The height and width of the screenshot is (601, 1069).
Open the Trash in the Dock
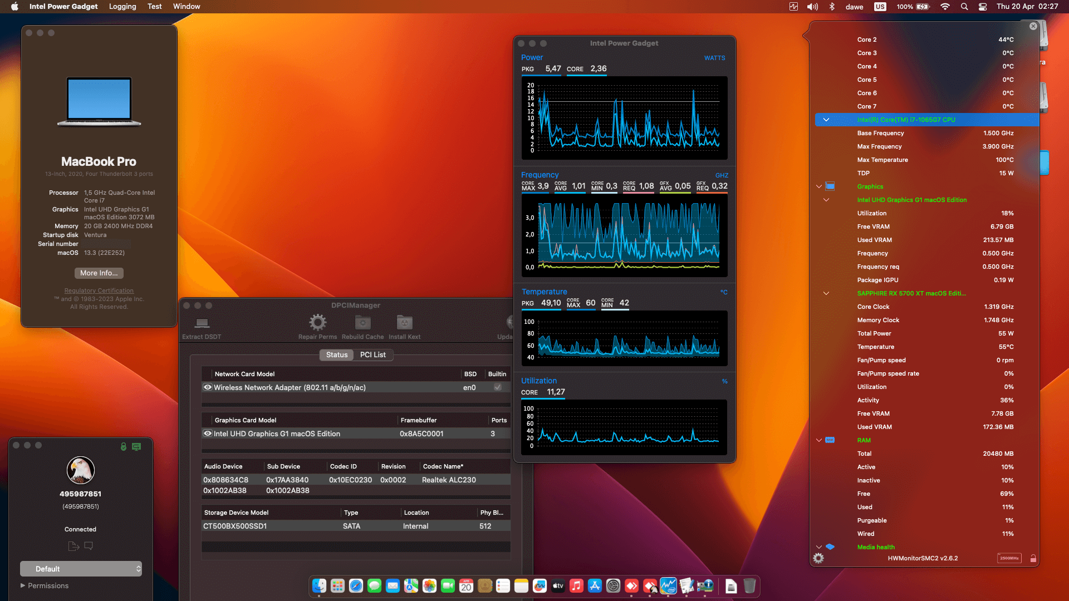click(749, 585)
